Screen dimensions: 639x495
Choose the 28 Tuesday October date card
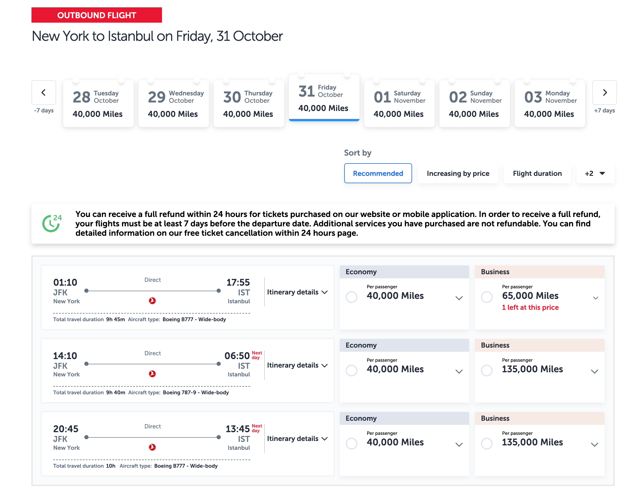[98, 103]
